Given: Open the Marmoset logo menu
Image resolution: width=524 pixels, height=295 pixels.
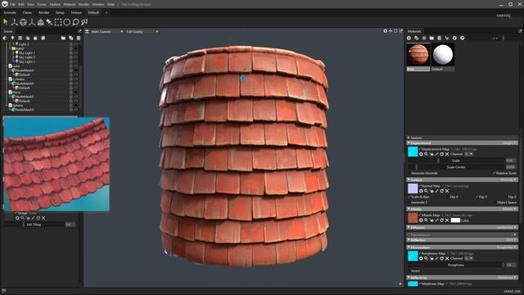Looking at the screenshot, I should [4, 4].
